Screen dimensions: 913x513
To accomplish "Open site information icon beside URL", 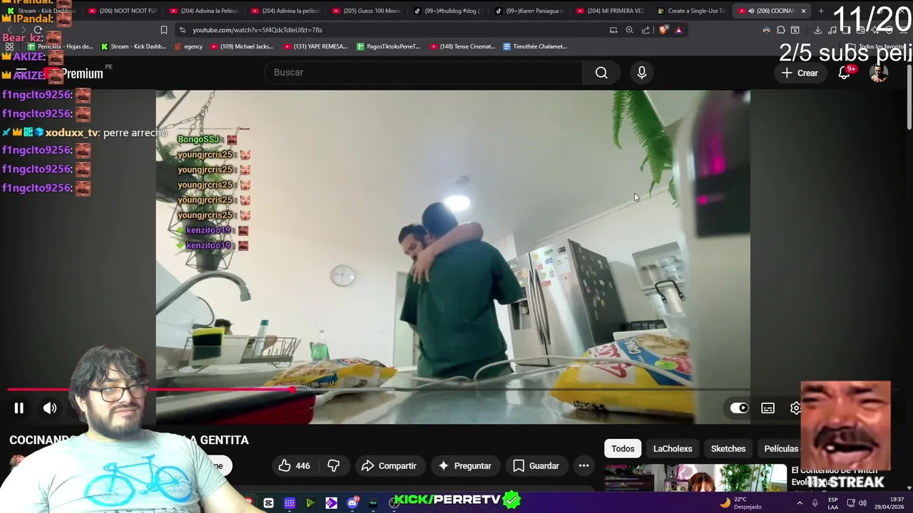I will 183,30.
